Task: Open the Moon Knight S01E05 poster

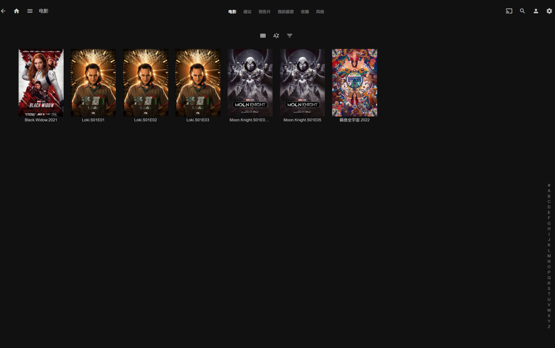Action: pyautogui.click(x=302, y=83)
